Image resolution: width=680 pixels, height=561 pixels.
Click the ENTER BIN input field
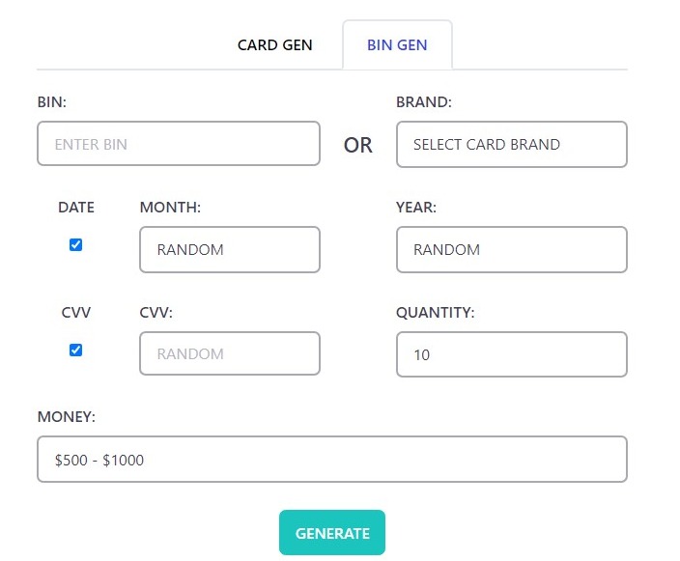[x=179, y=144]
